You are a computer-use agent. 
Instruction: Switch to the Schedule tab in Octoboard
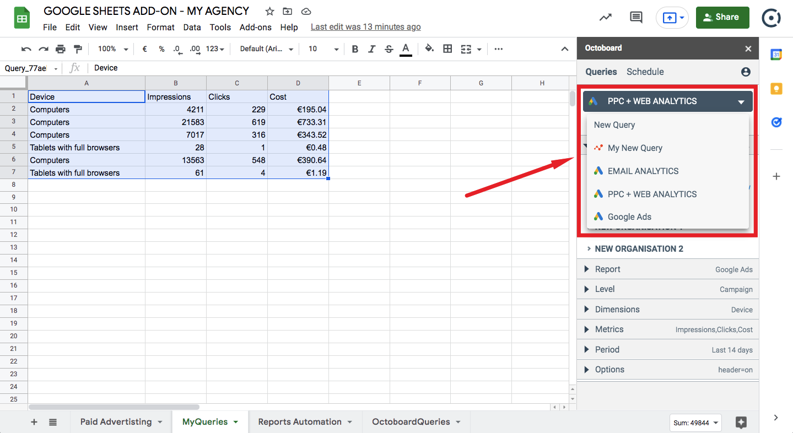645,72
